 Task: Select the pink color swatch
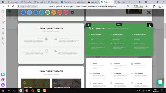point(66,12)
